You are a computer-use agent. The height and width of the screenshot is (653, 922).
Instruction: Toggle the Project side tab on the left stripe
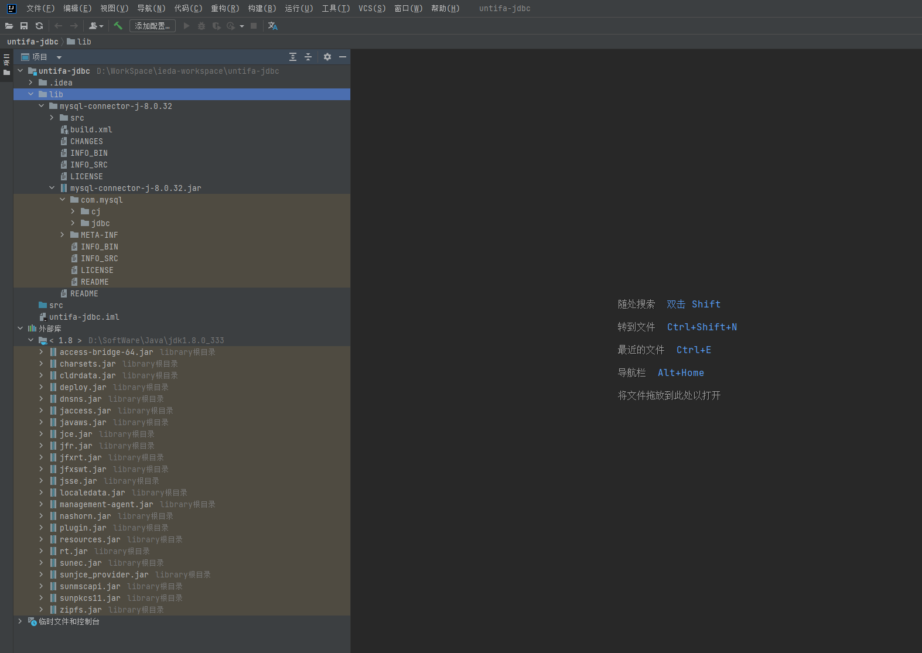click(x=6, y=65)
